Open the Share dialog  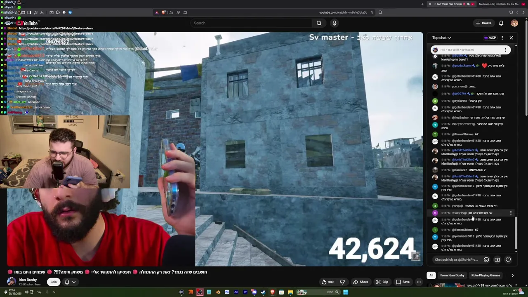coord(361,282)
